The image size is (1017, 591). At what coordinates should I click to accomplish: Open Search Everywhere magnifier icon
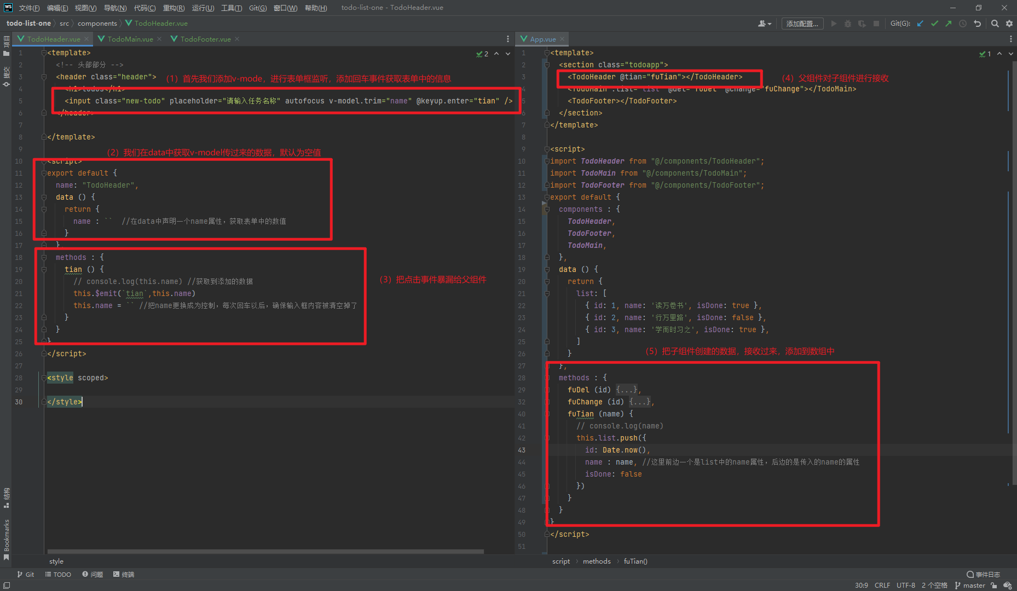(995, 24)
